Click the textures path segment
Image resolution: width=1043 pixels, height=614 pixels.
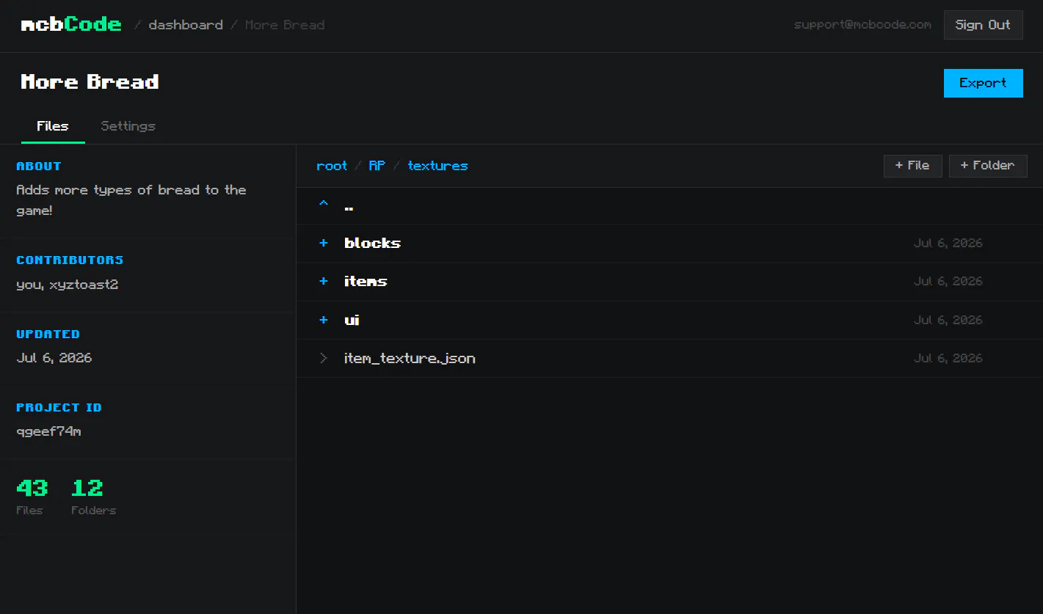tap(437, 166)
